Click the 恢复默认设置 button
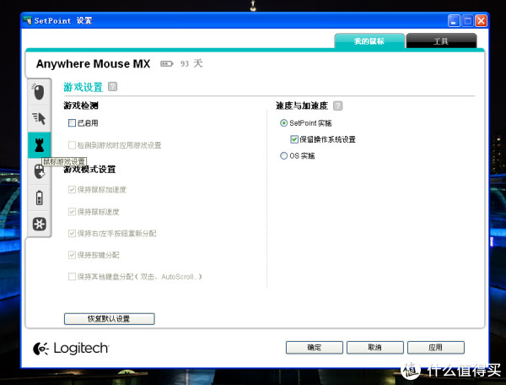This screenshot has height=385, width=506. click(109, 319)
